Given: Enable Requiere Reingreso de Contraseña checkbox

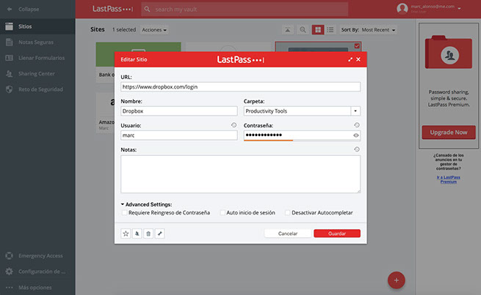Looking at the screenshot, I should (124, 212).
